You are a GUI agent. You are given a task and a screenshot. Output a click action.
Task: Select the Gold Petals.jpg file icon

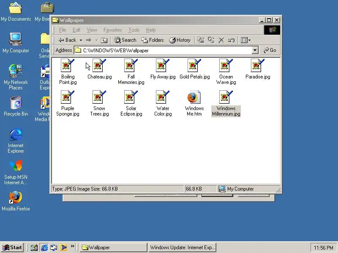click(x=194, y=65)
